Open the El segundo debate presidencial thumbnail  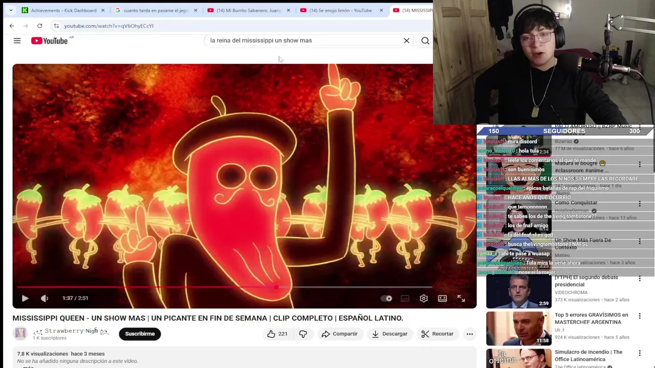519,291
